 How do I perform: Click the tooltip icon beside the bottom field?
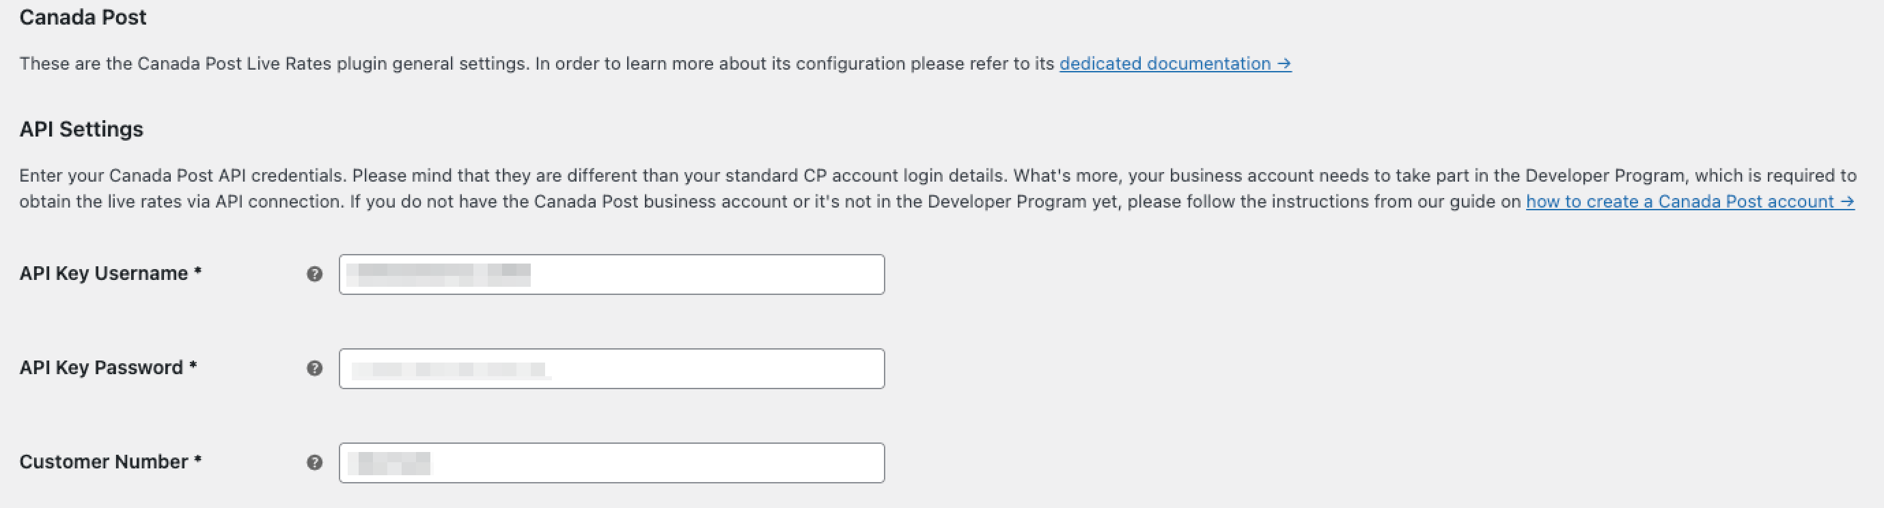tap(314, 462)
